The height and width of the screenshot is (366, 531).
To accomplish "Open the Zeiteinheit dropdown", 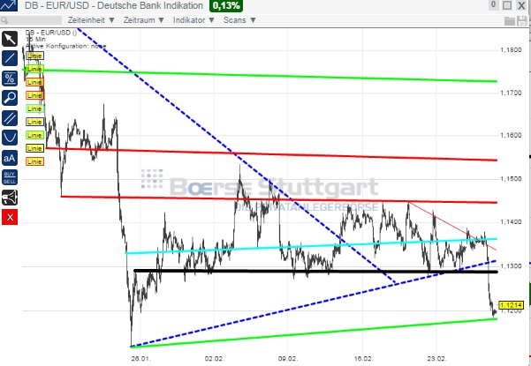I will pos(91,20).
